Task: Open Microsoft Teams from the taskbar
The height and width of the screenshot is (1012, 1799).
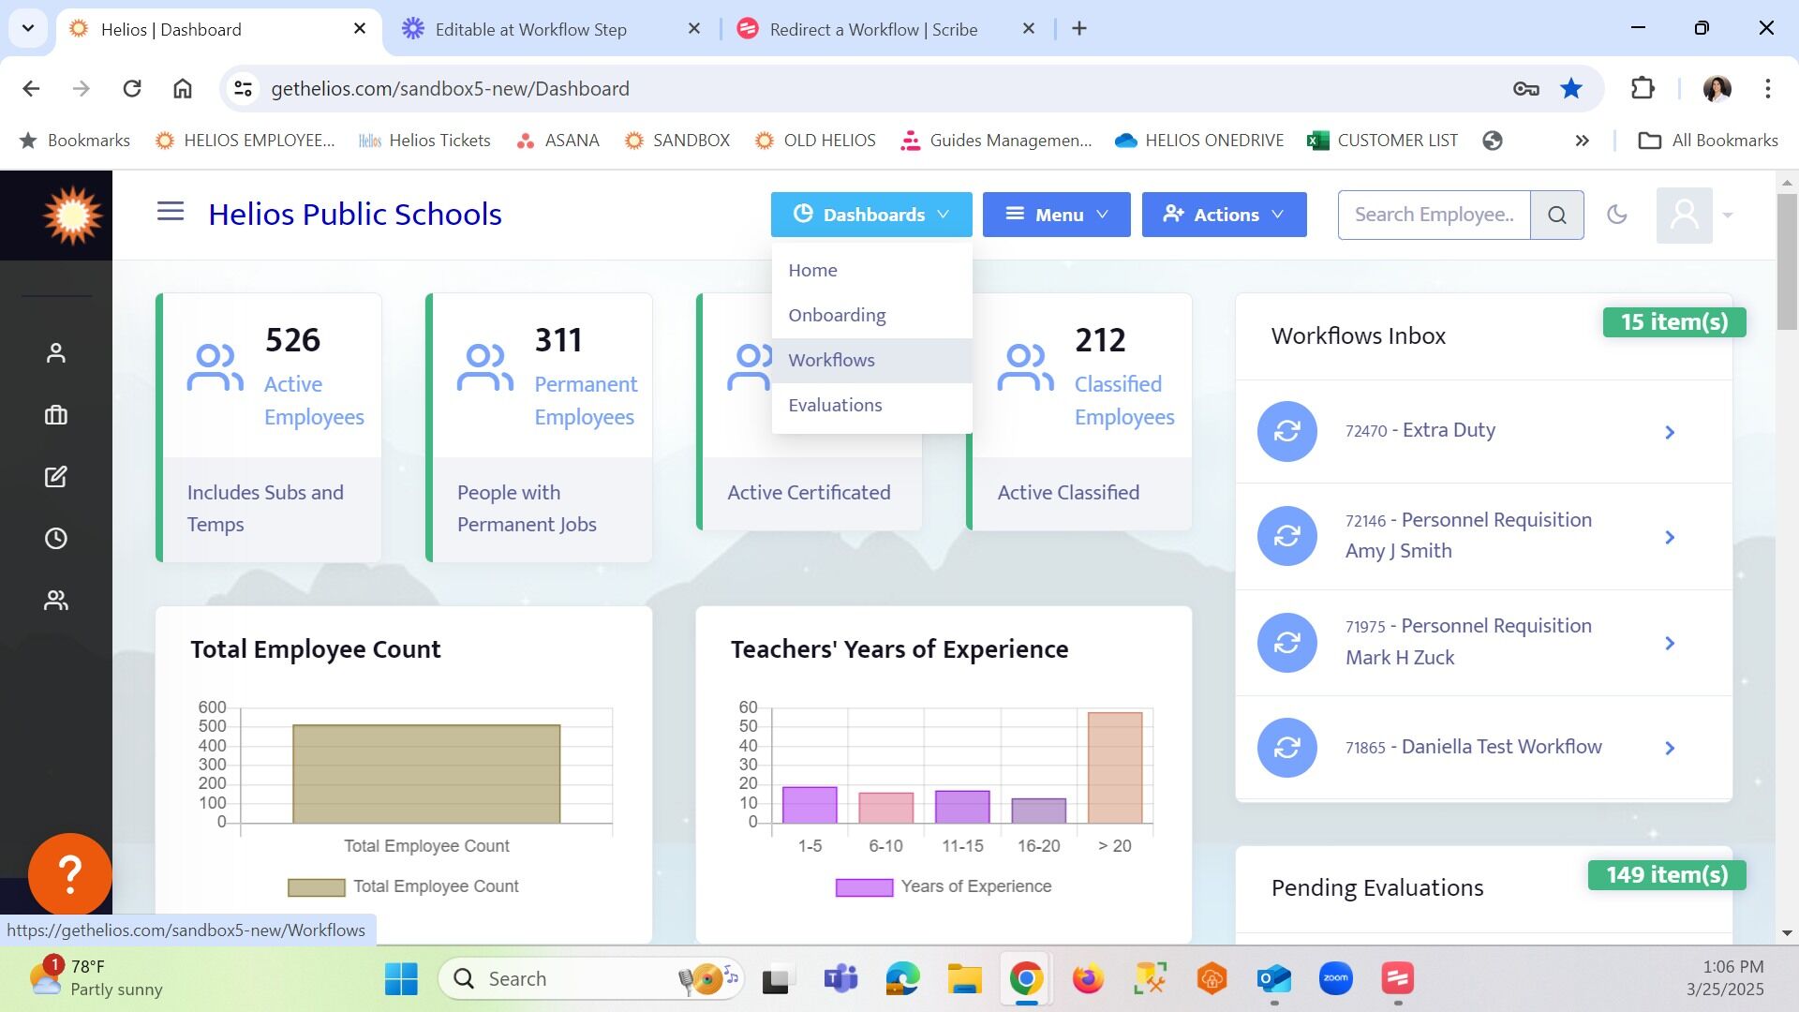Action: (x=840, y=979)
